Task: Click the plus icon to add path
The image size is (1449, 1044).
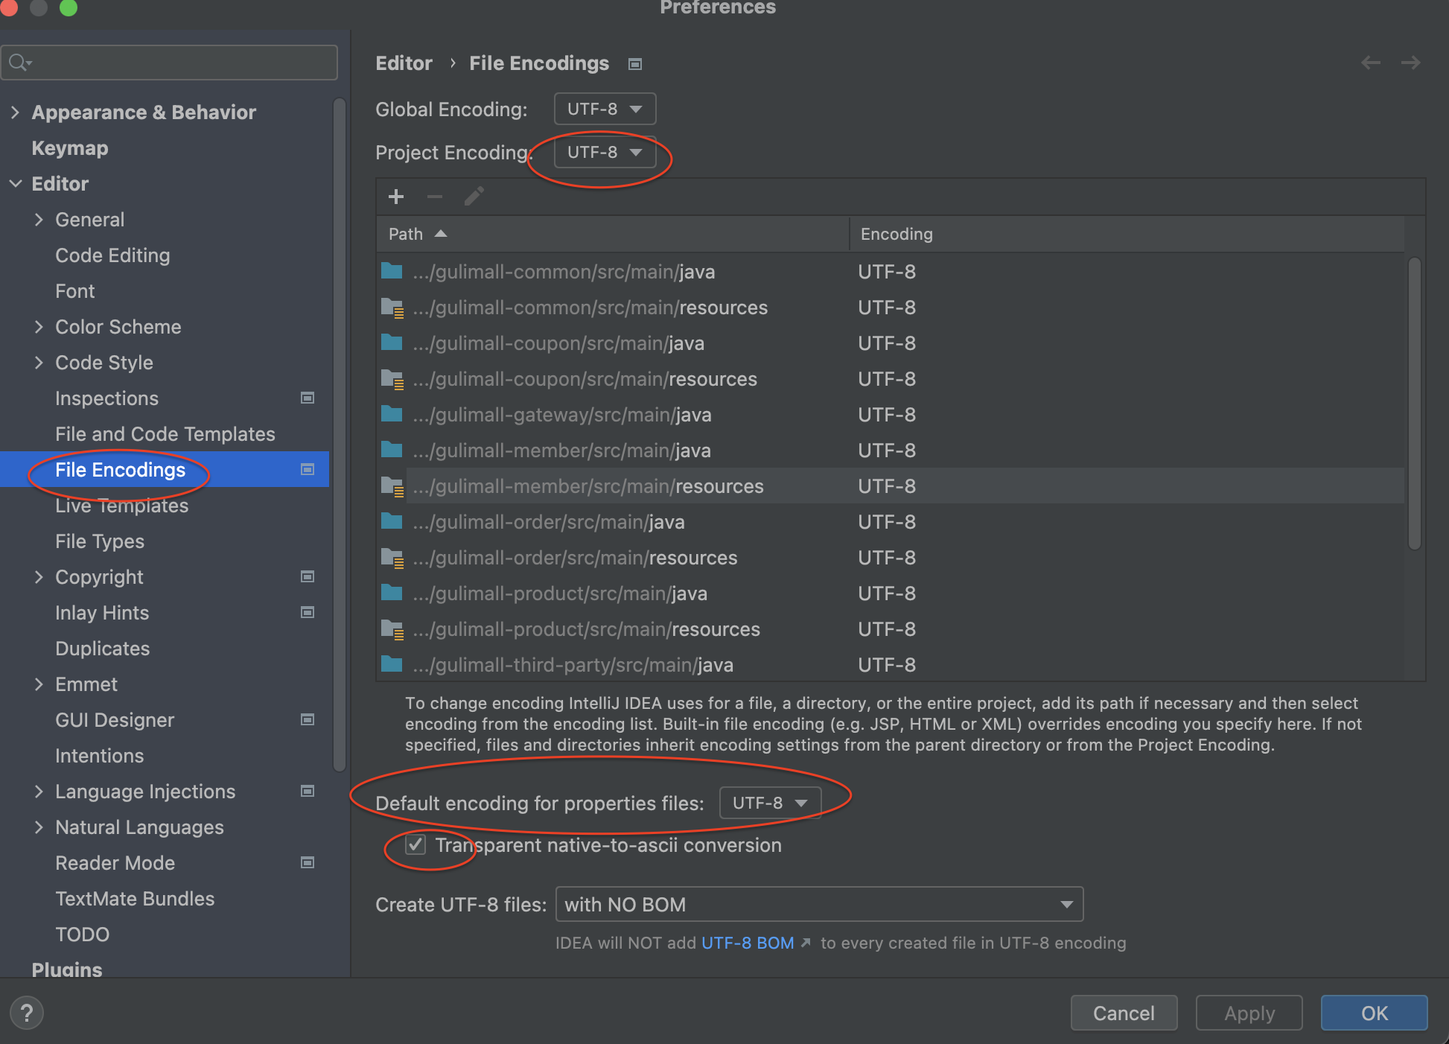Action: pos(396,197)
